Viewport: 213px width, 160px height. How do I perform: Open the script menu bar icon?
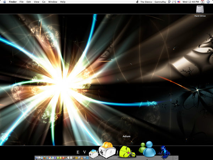tap(169, 2)
